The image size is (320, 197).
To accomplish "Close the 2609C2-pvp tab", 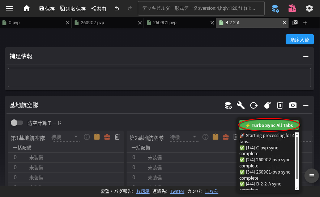I will [140, 23].
